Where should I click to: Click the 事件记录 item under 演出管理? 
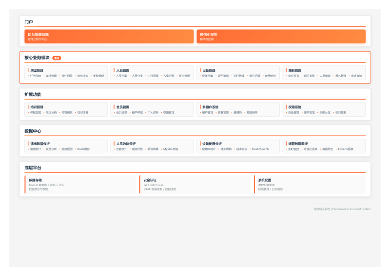point(67,76)
